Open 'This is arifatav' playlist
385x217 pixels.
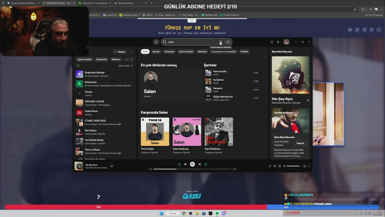tap(104, 151)
